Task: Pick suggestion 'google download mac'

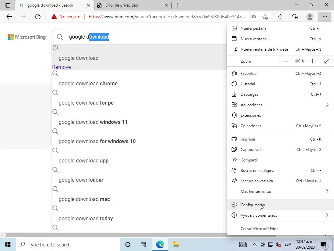Action: 84,199
